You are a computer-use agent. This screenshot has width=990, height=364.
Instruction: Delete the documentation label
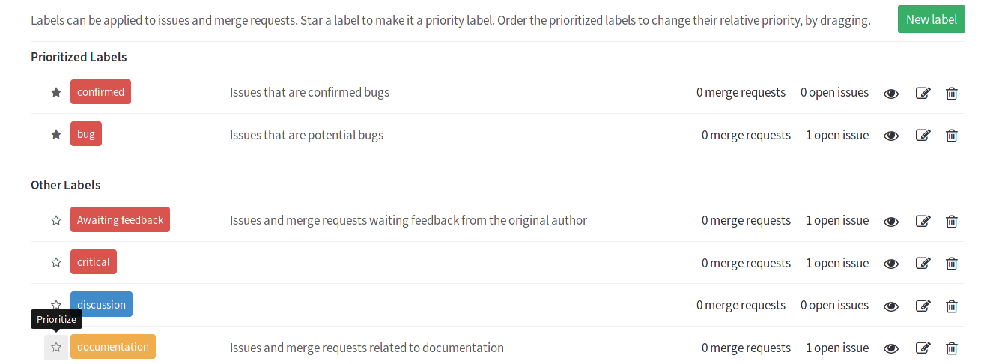(x=951, y=348)
